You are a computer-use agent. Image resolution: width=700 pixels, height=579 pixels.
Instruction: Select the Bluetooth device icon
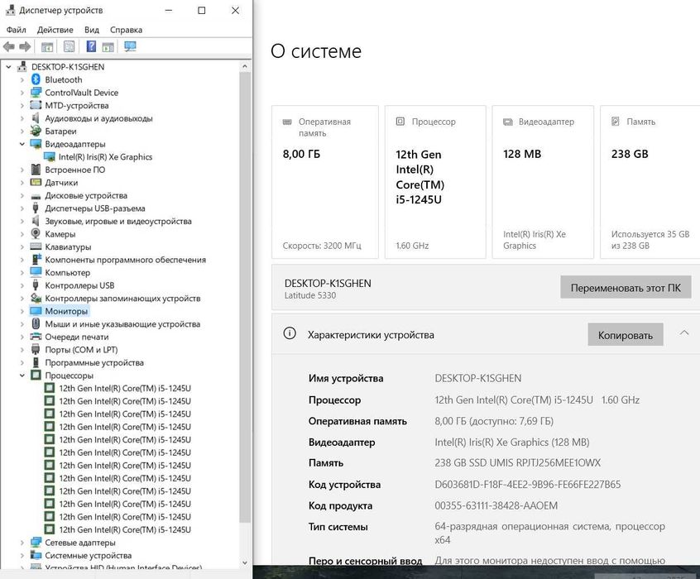point(36,79)
